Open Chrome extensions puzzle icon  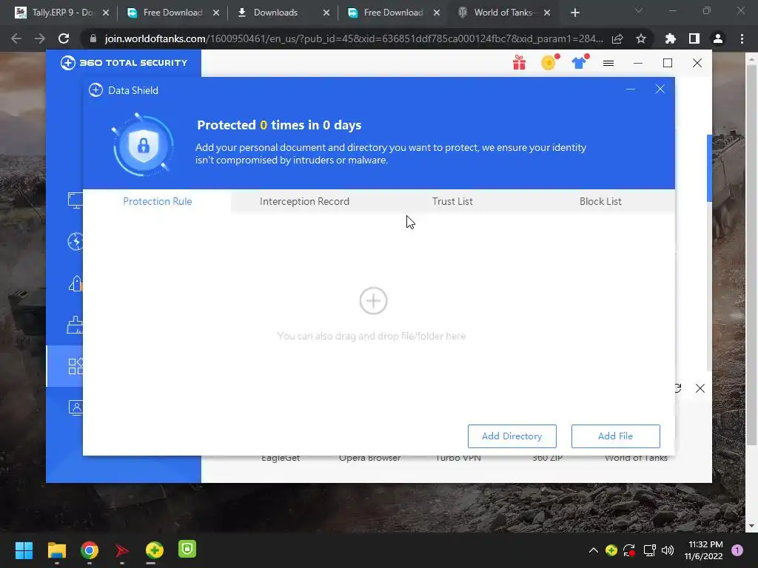pos(670,38)
